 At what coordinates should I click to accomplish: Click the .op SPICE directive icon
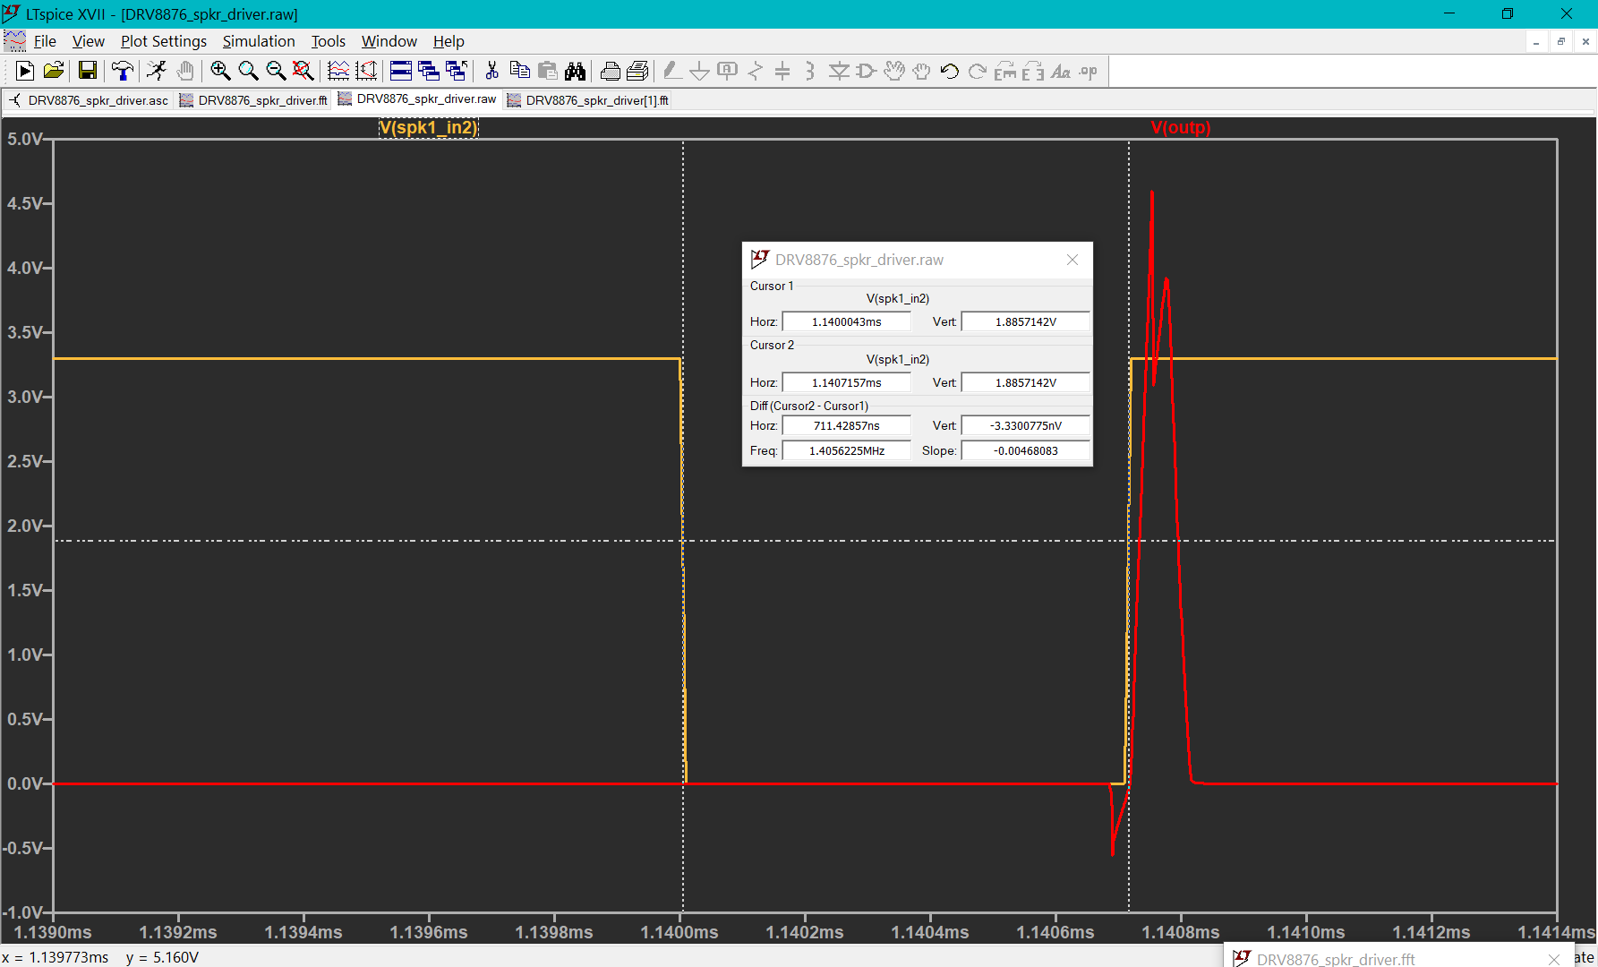pos(1089,71)
